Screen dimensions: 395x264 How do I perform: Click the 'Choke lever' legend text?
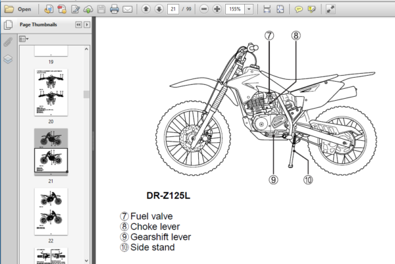(155, 226)
